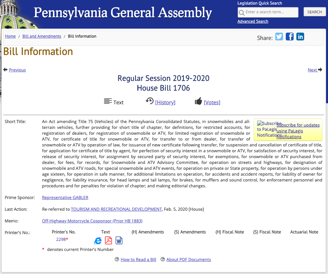Viewport: 328px width, 274px height.
Task: Open the [Votes] link
Action: click(x=212, y=102)
